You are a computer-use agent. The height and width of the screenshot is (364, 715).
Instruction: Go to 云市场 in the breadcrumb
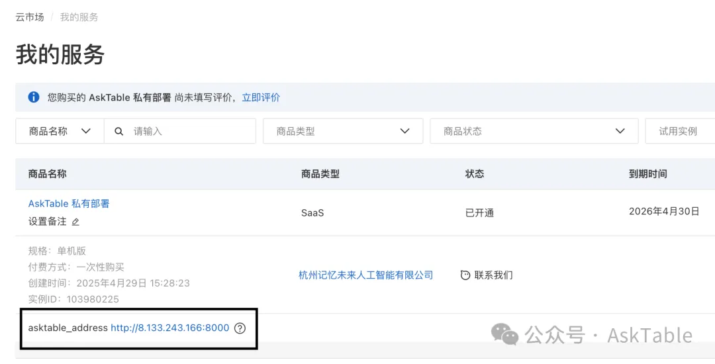[30, 17]
